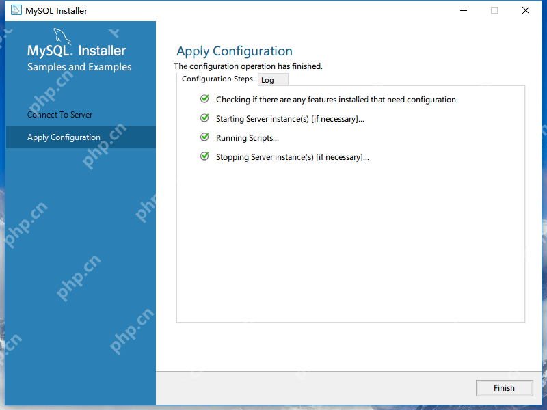Click the "Running Scripts..." step text
Viewport: 547px width, 410px height.
(x=248, y=138)
